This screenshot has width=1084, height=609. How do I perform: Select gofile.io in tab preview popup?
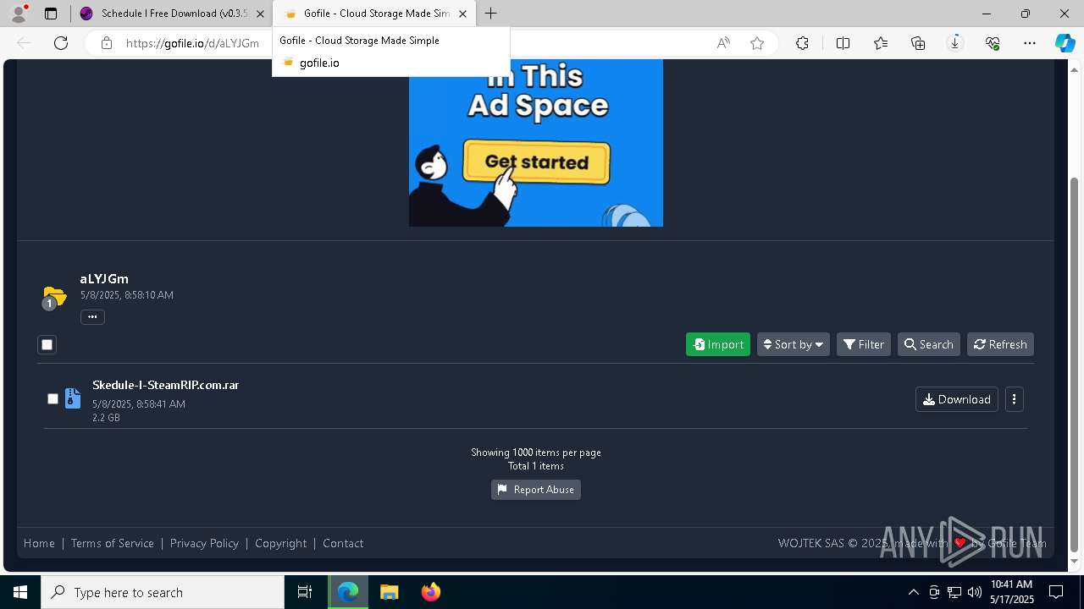pos(319,63)
